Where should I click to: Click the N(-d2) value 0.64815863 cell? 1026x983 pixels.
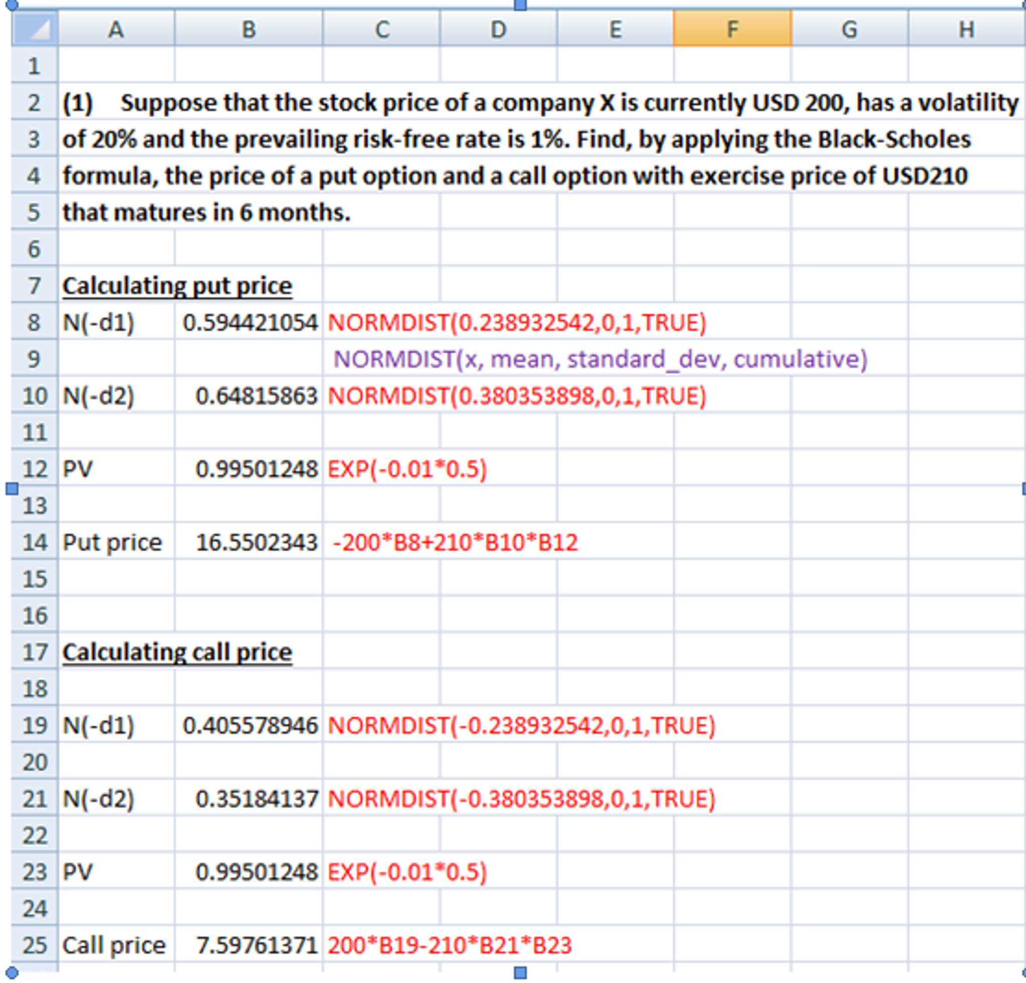pyautogui.click(x=248, y=396)
